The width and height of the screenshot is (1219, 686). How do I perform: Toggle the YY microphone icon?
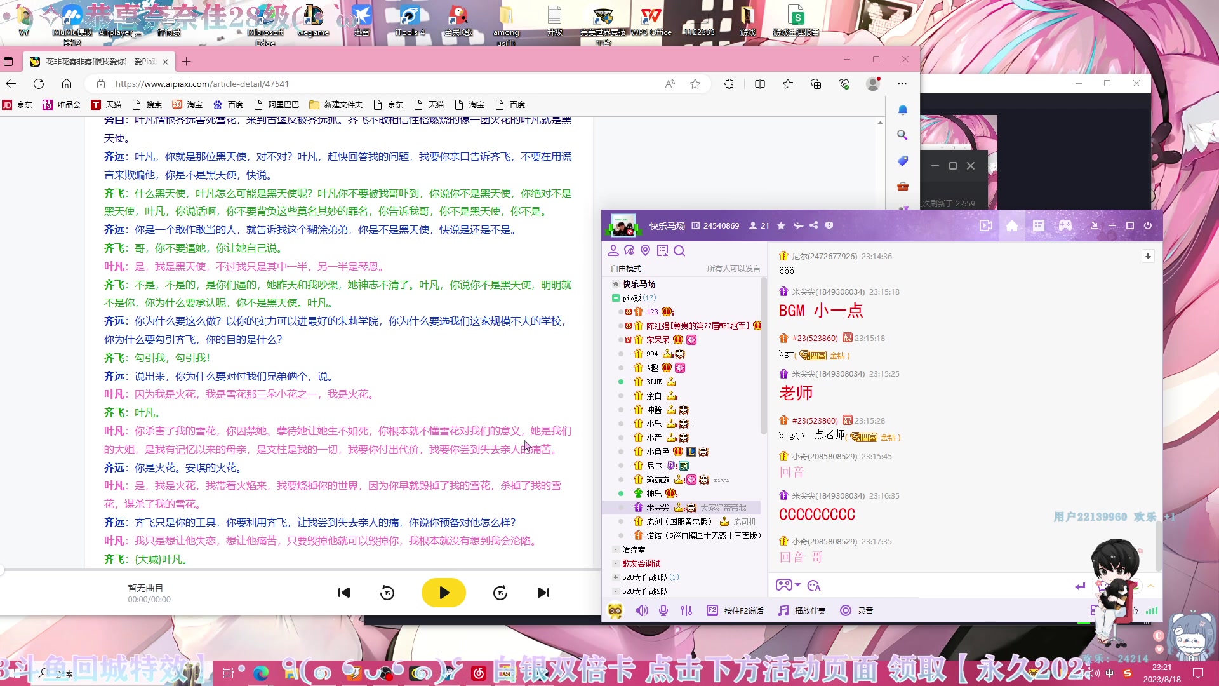pyautogui.click(x=663, y=611)
